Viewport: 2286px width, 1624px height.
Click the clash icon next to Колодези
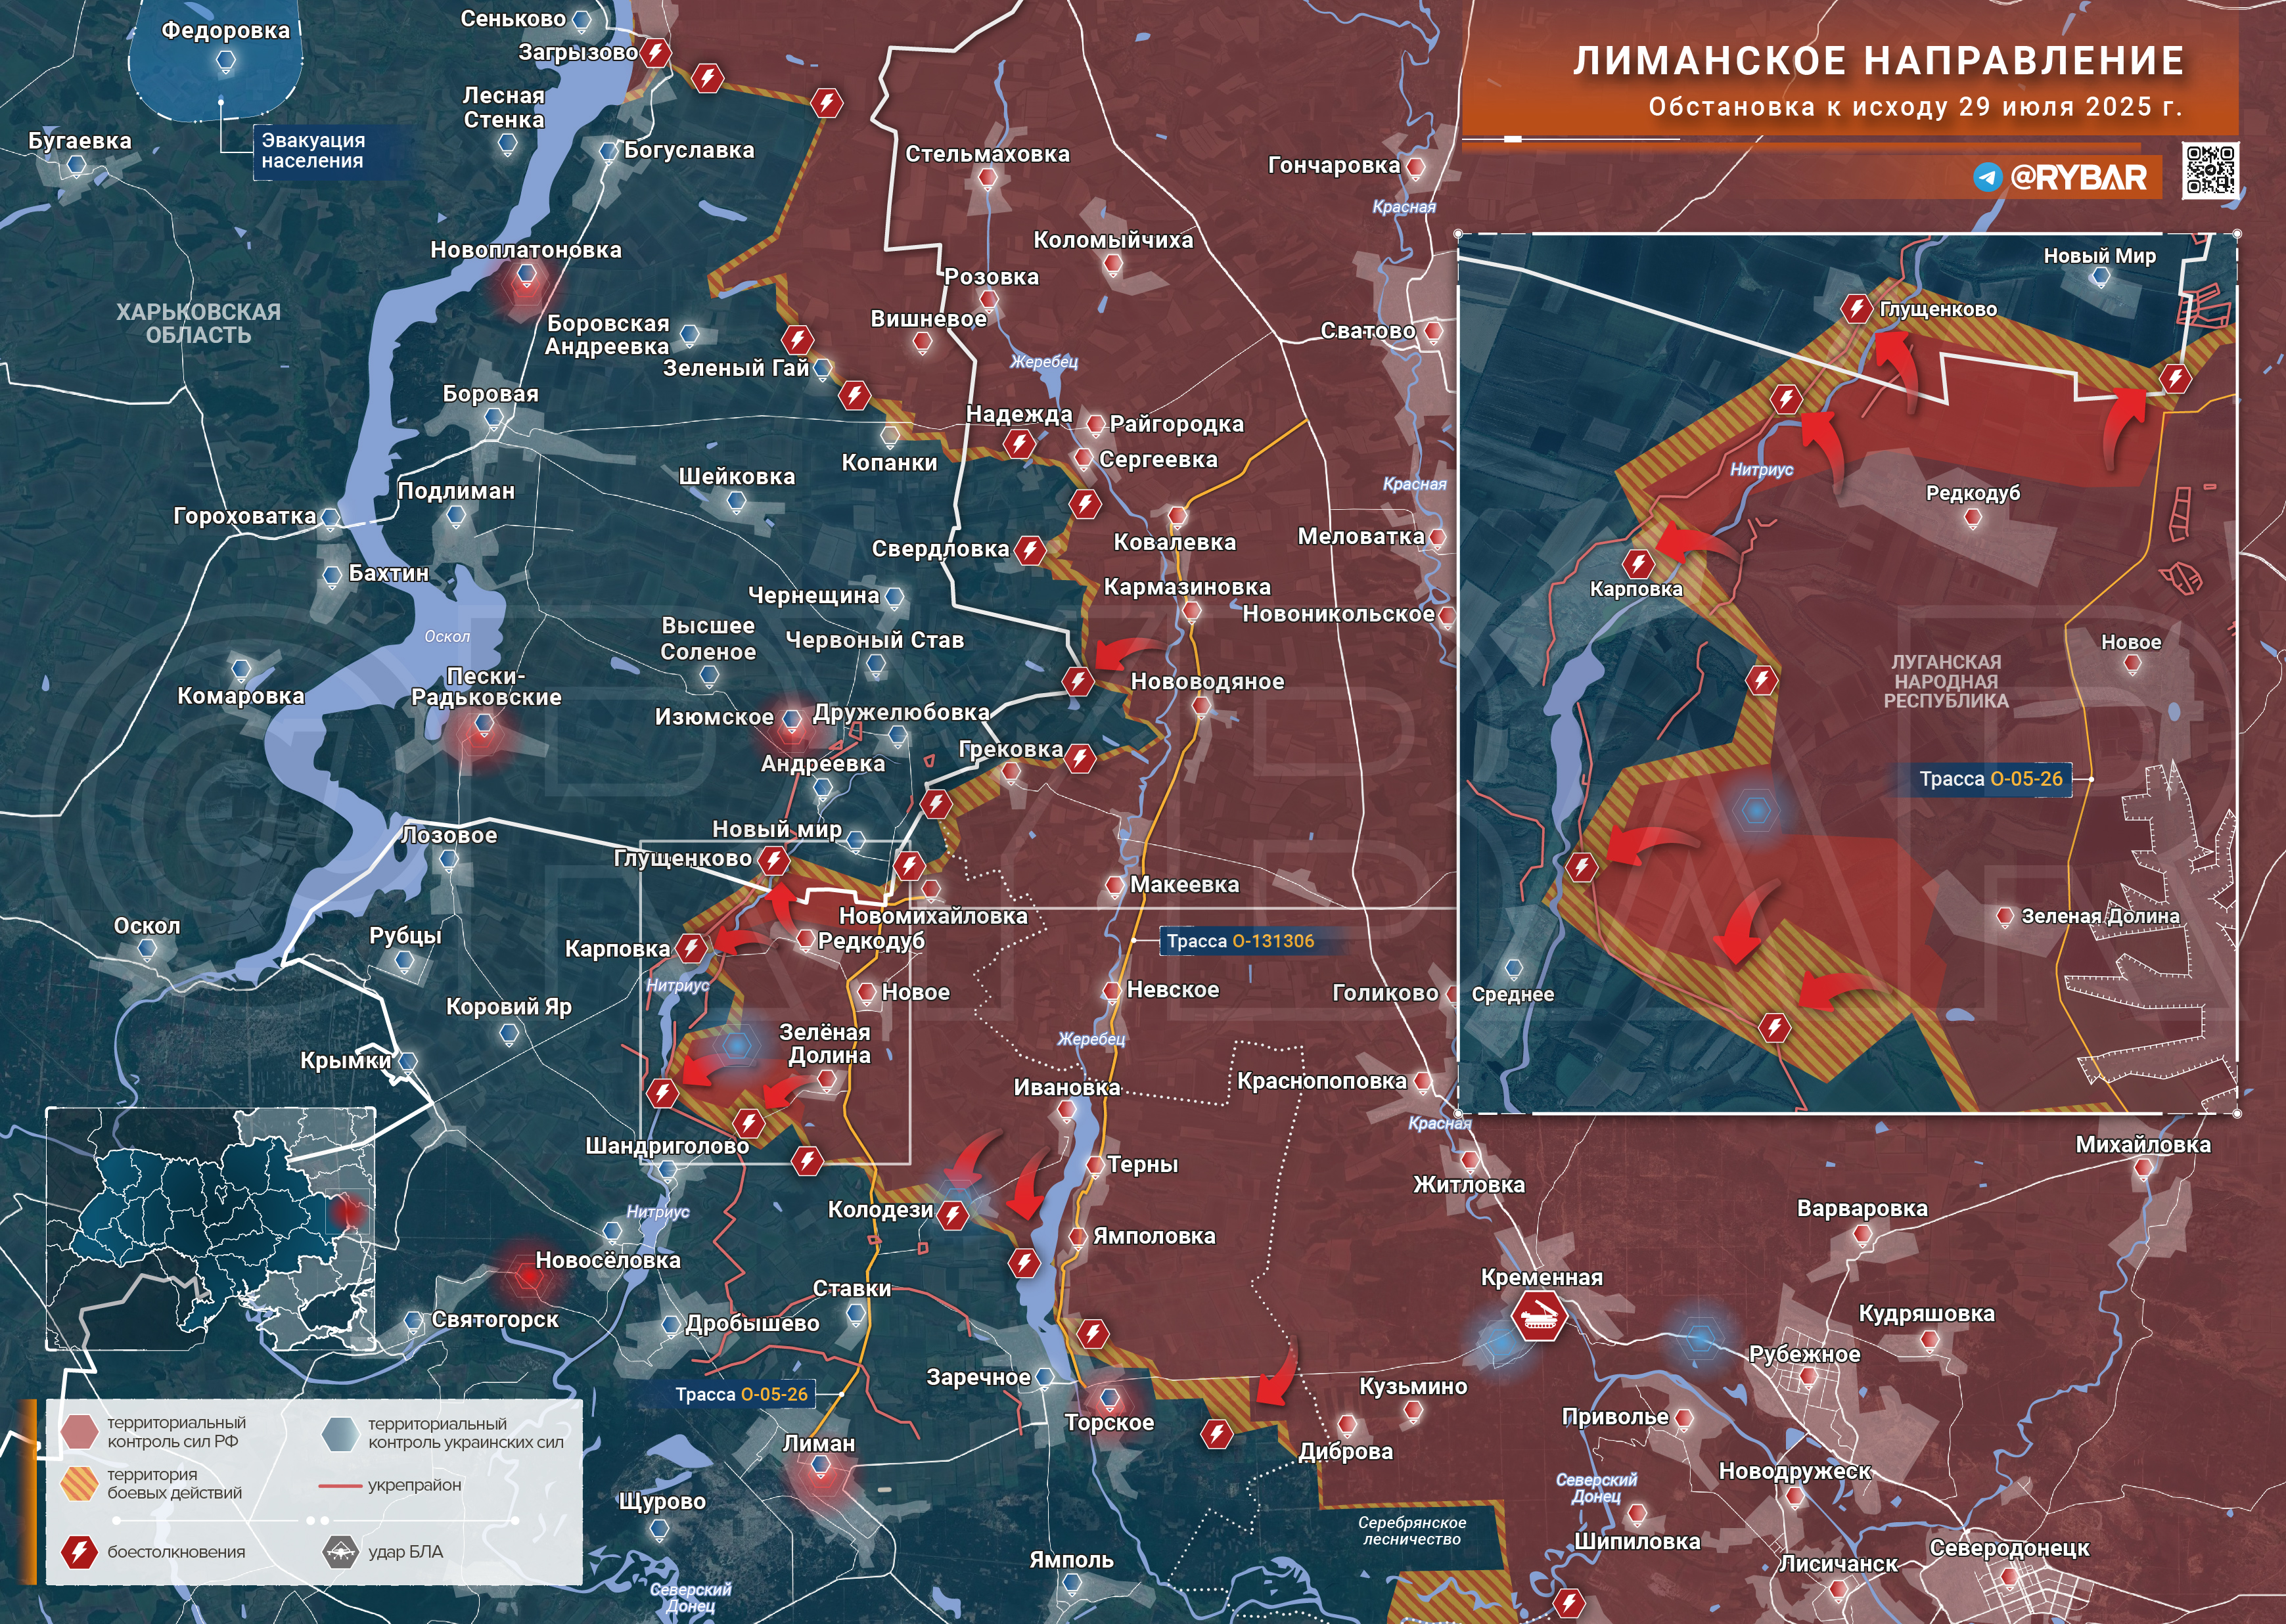(952, 1215)
